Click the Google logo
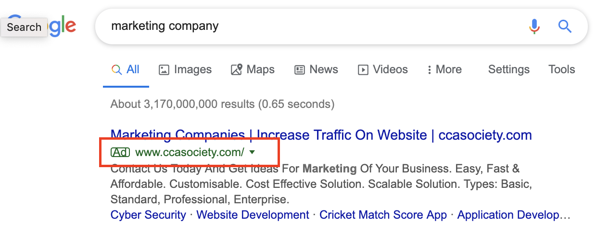Screen dimensions: 609x237 click(x=63, y=26)
